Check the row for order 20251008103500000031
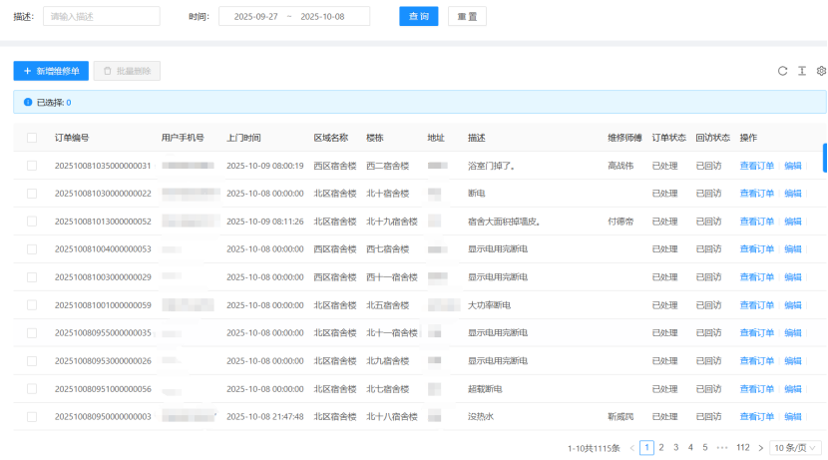Screen dimensions: 828x460 click(x=32, y=166)
